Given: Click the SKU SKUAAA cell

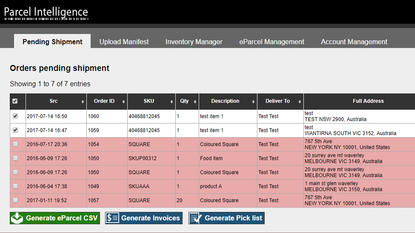Looking at the screenshot, I should pos(151,186).
